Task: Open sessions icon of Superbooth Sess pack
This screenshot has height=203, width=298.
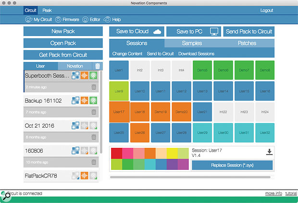Action: (x=75, y=75)
